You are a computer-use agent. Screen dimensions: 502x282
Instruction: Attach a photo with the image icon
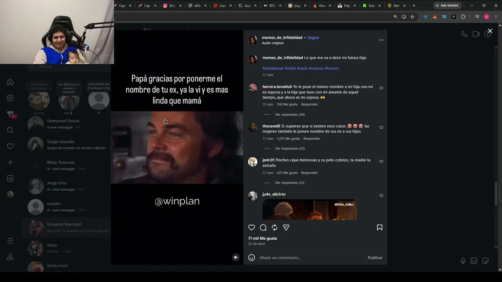pyautogui.click(x=474, y=261)
